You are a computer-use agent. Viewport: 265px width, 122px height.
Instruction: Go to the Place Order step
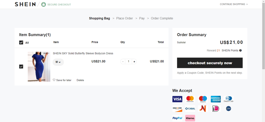coord(124,18)
